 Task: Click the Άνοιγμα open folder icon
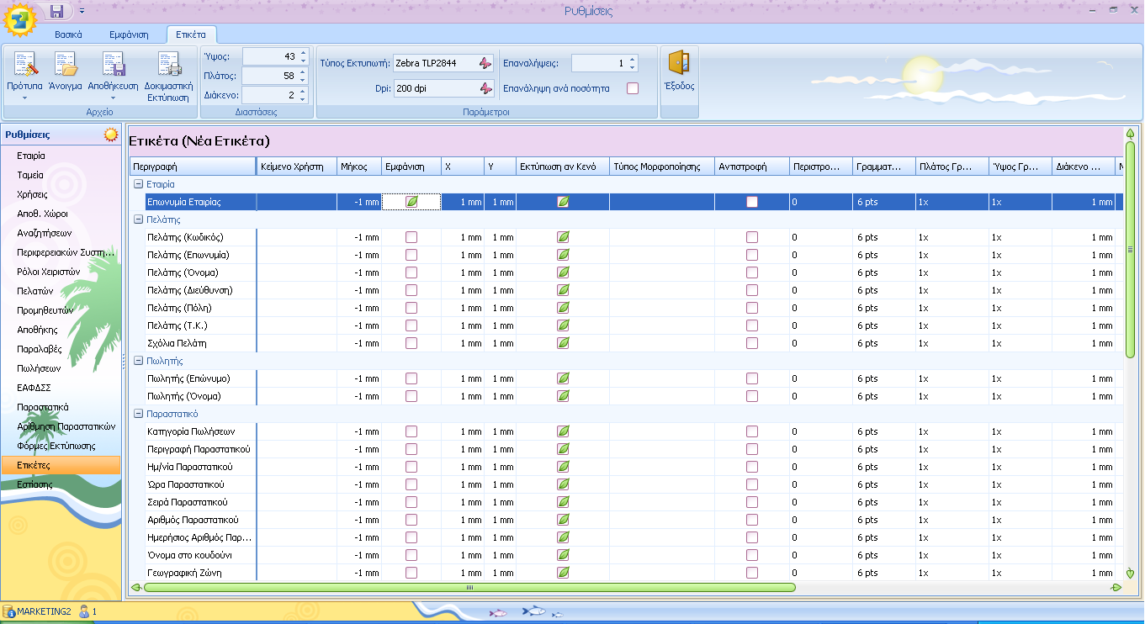tap(65, 65)
